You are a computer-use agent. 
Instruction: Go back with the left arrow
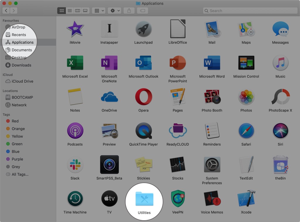coord(6,11)
